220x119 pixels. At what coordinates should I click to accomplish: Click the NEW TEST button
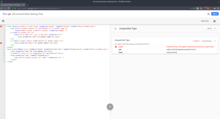pos(205,21)
